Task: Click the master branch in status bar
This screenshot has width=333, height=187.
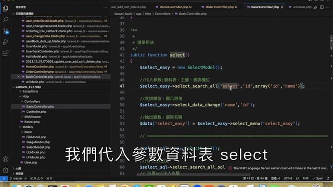Action: click(x=18, y=179)
